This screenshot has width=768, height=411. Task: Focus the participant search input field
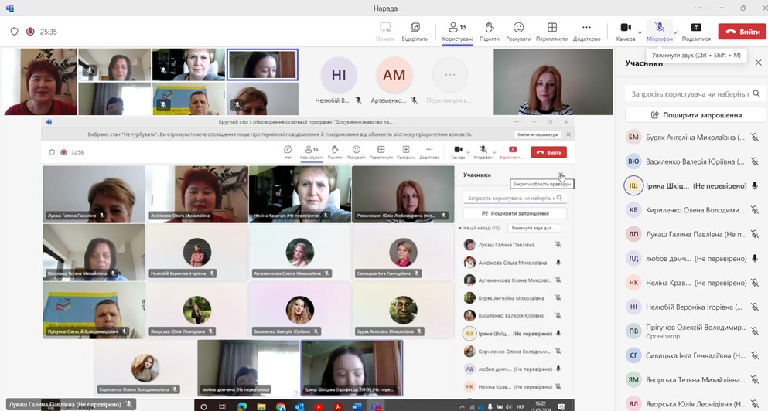coord(688,93)
